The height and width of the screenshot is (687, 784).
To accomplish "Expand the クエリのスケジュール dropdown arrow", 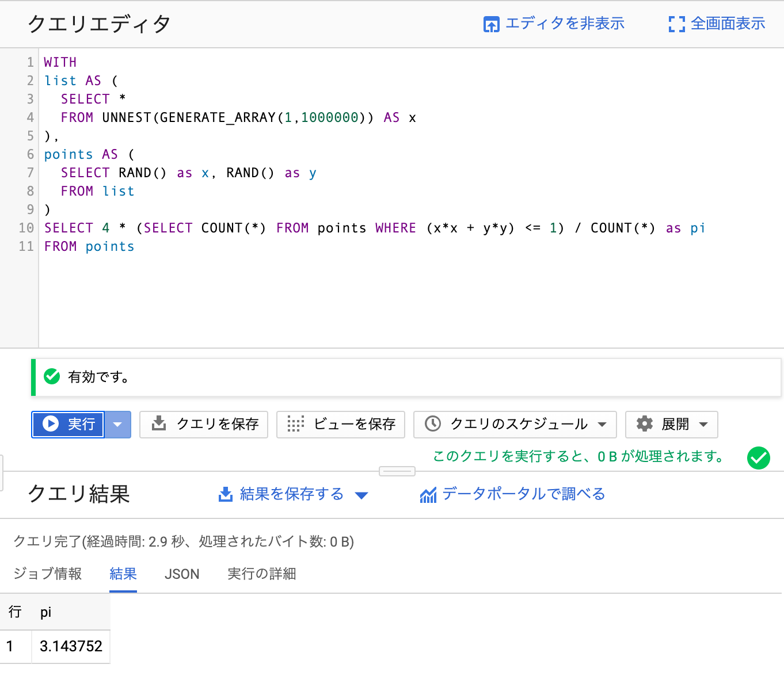I will coord(602,425).
